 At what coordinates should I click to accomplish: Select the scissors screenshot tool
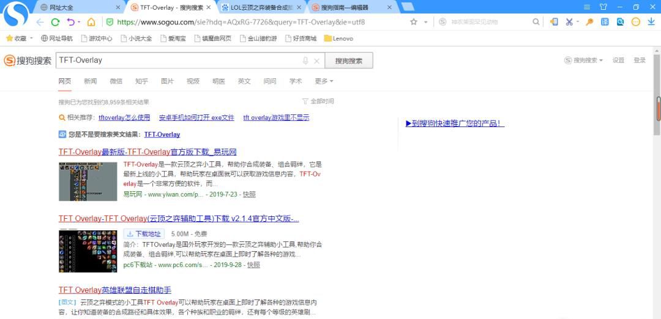(x=569, y=22)
